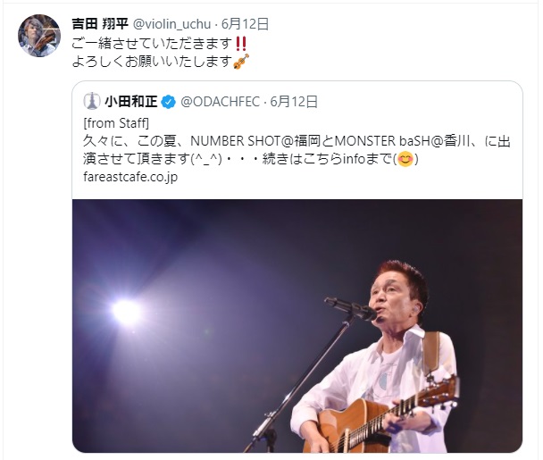Viewport: 543px width, 460px height.
Task: Click the よろしくお願いいたします text line
Action: (x=152, y=62)
